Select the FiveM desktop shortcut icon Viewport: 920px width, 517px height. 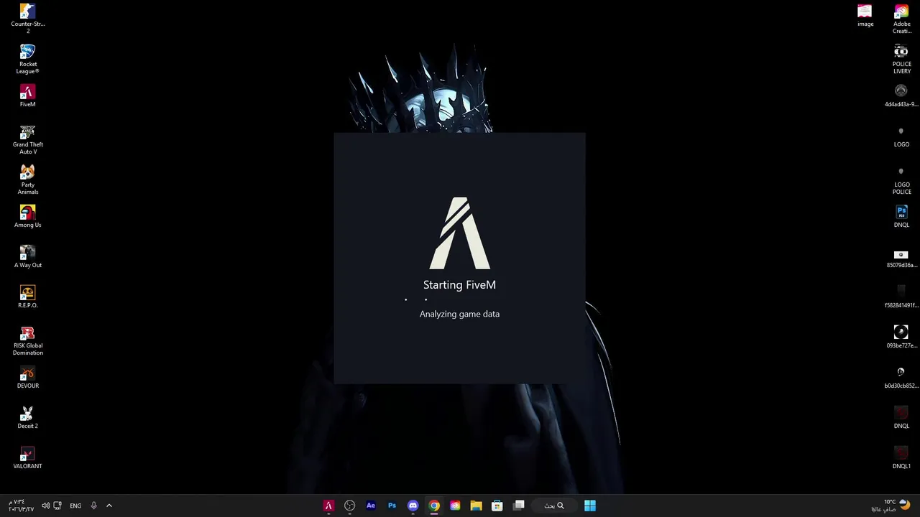pos(27,96)
